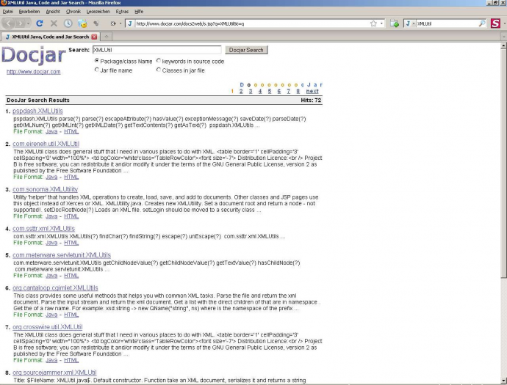
Task: Open the org.crosswire.util.XMLUtil result
Action: [48, 327]
